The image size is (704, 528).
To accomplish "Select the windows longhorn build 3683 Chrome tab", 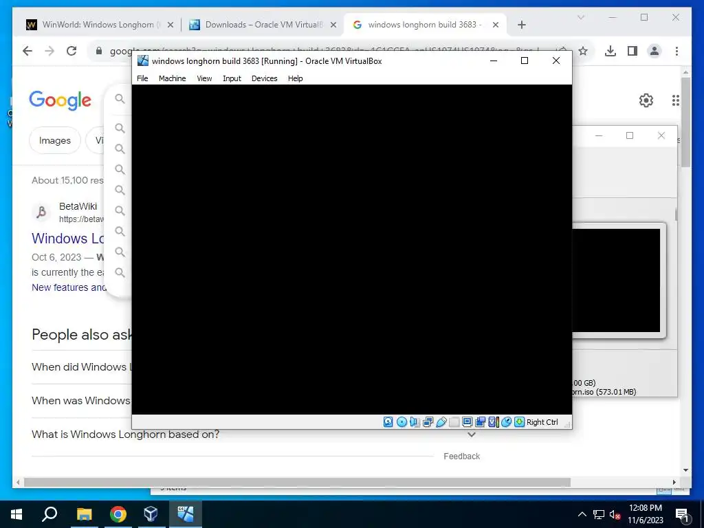I will point(424,25).
